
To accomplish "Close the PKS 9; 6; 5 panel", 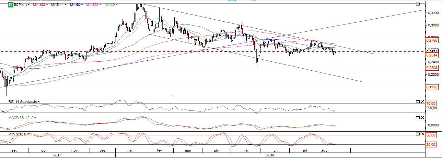I will coord(423,134).
